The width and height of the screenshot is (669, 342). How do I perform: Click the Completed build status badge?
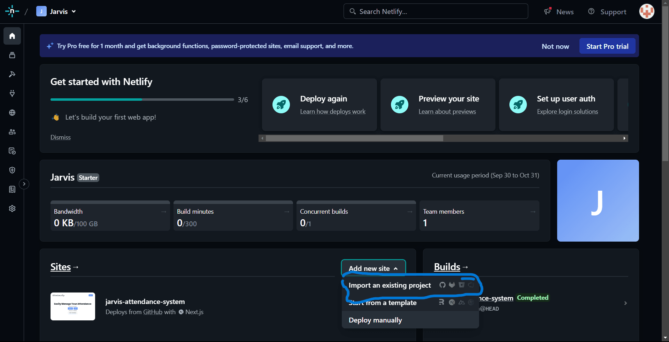click(532, 298)
